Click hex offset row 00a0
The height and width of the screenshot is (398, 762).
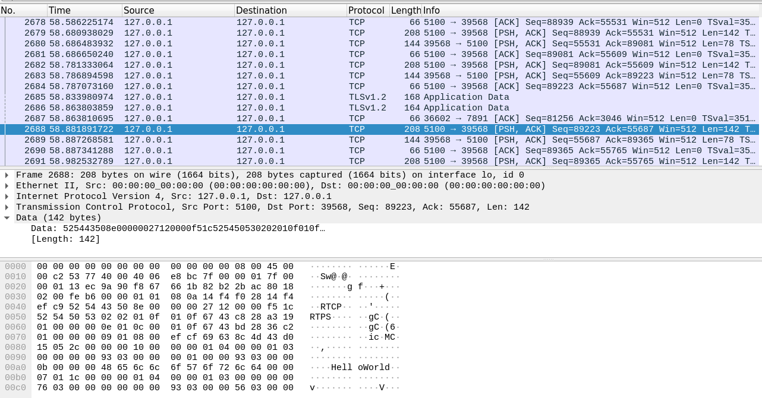13,368
